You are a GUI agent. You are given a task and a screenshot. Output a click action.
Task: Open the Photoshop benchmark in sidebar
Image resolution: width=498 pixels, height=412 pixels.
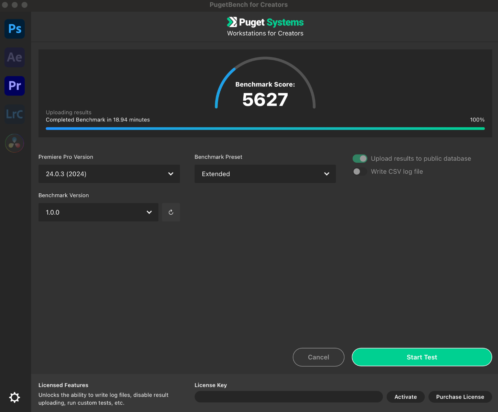14,29
